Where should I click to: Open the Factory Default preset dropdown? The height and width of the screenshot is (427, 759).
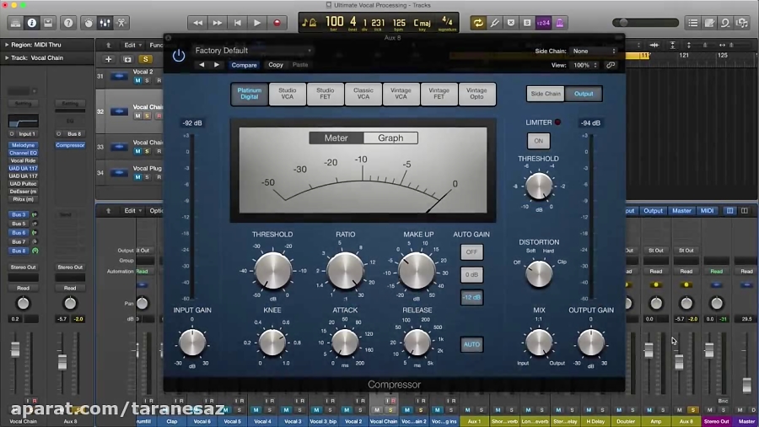(252, 51)
